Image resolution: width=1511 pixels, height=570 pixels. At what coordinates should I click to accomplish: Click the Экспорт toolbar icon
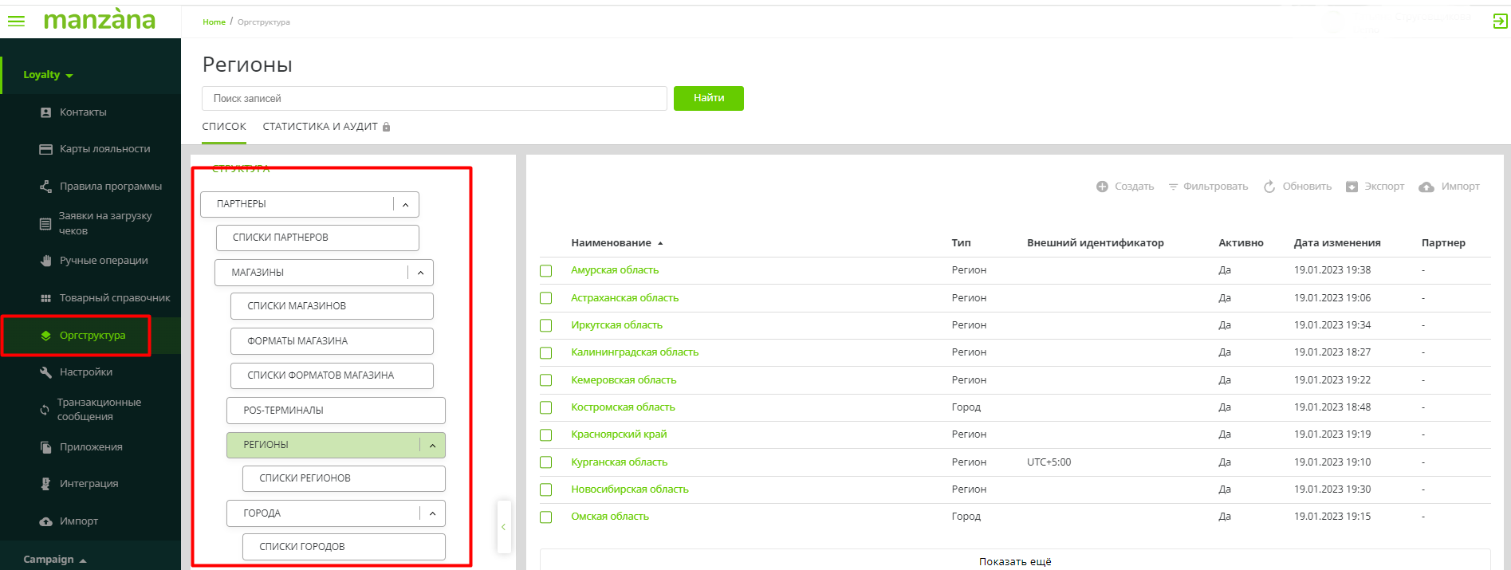point(1352,187)
